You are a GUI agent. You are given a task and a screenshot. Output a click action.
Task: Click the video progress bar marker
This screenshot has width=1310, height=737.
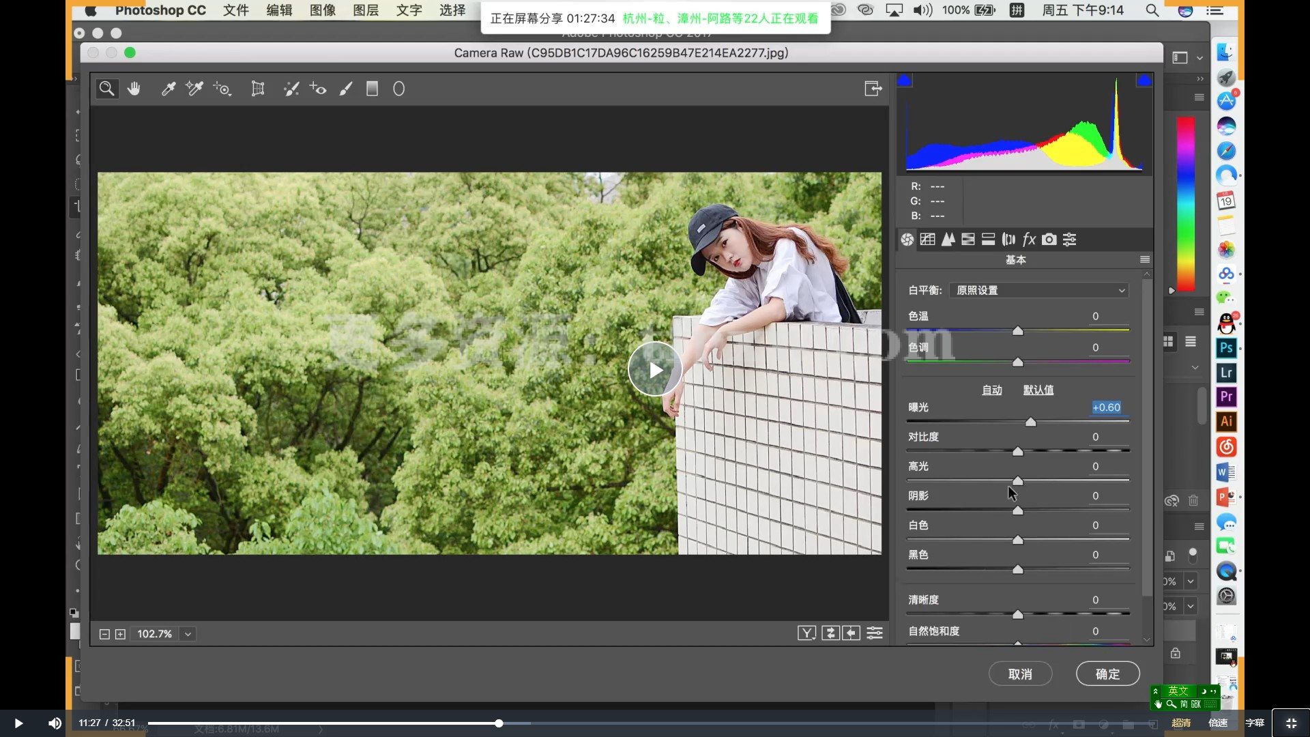point(499,723)
